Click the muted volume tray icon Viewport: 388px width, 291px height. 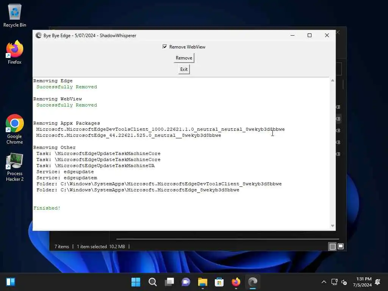coord(344,282)
